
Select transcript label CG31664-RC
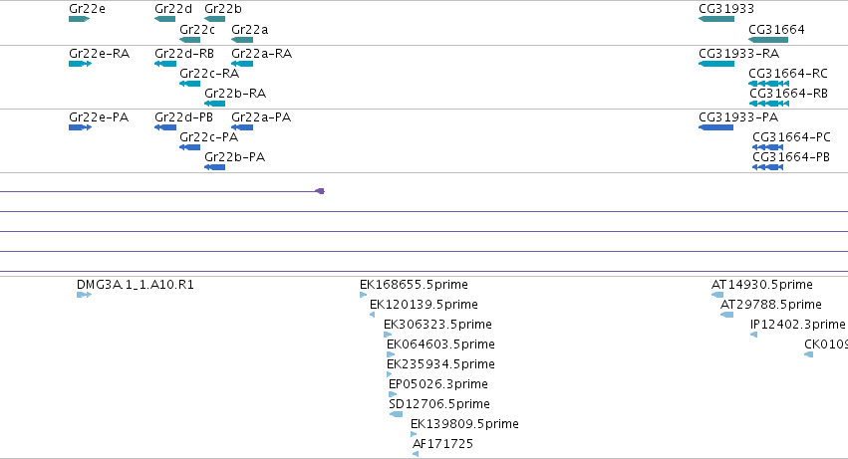click(788, 74)
